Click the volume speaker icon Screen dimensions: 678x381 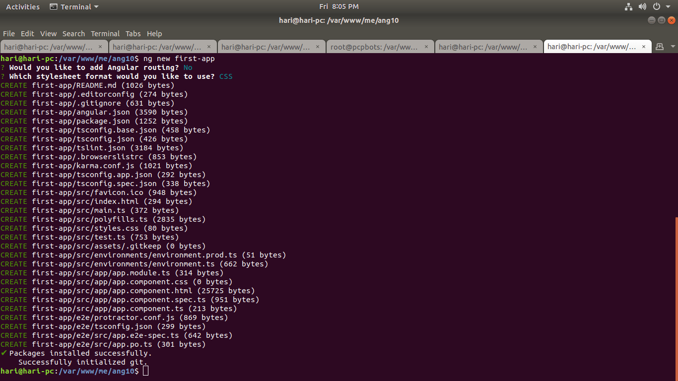pyautogui.click(x=642, y=7)
